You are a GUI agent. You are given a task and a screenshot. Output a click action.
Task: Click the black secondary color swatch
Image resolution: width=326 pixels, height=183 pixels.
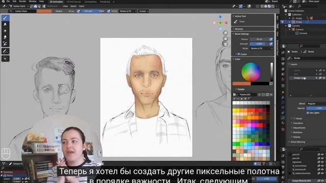(x=260, y=83)
